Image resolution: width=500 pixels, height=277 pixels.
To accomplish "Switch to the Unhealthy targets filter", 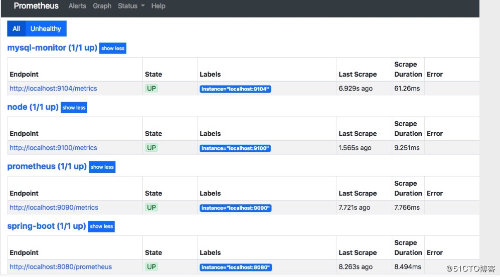I will [x=46, y=29].
